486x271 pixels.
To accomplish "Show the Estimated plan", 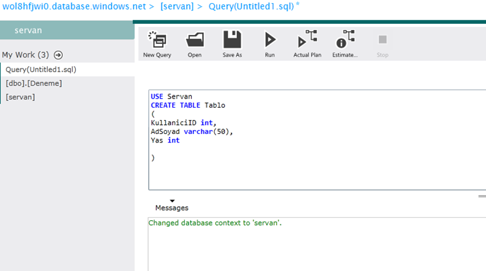I will pyautogui.click(x=345, y=44).
